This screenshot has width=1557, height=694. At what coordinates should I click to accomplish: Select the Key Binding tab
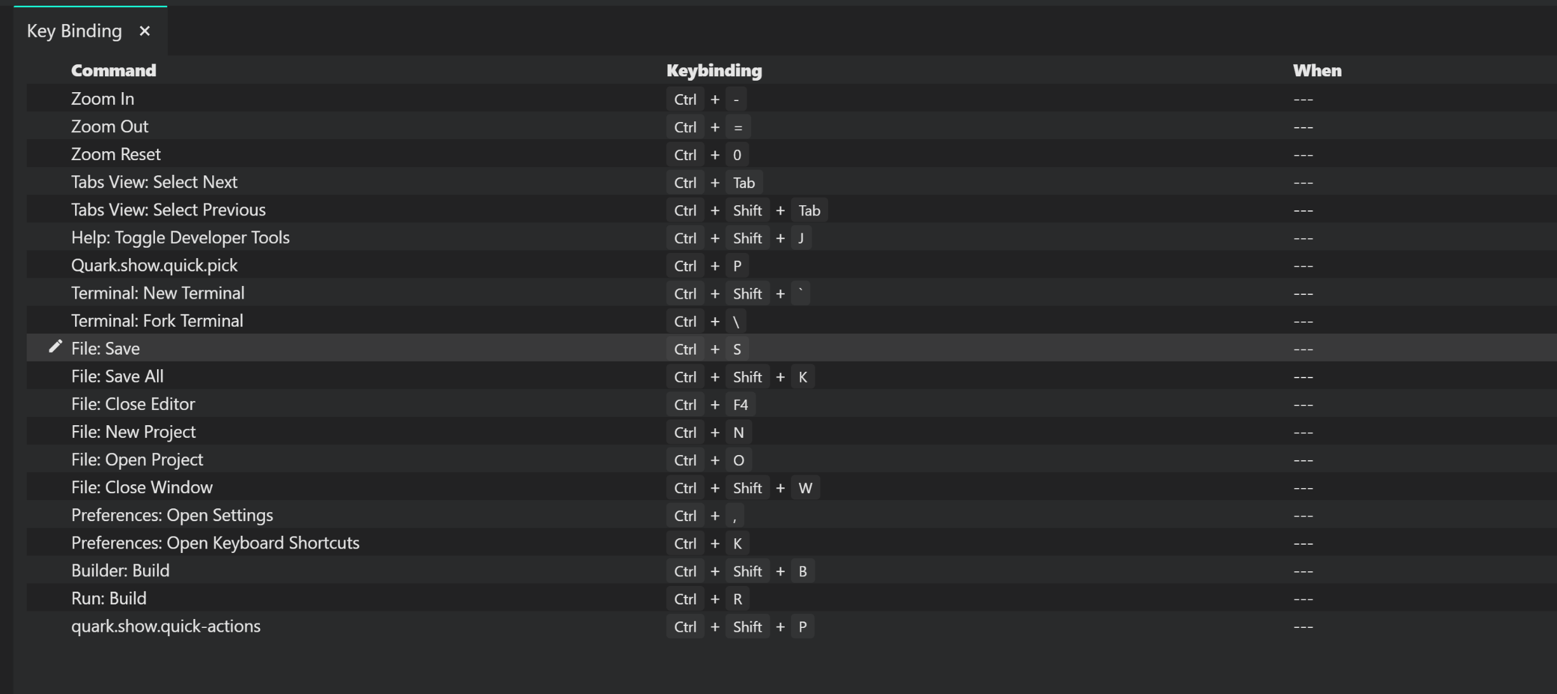(74, 31)
